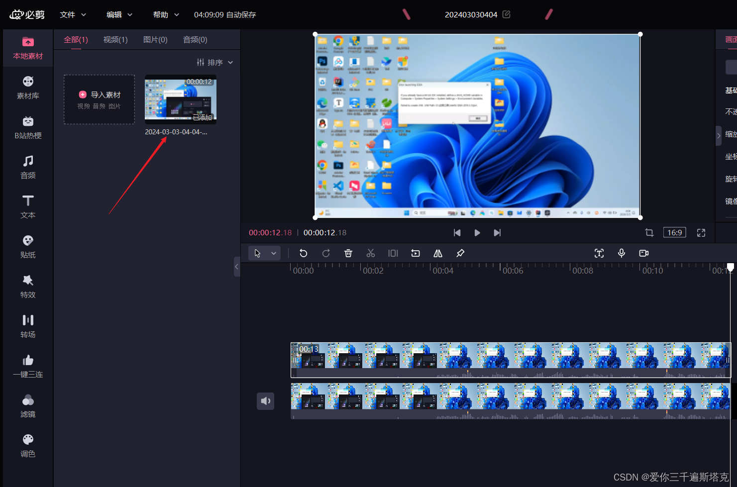This screenshot has height=487, width=737.
Task: Click the 必剪 app logo
Action: [27, 14]
